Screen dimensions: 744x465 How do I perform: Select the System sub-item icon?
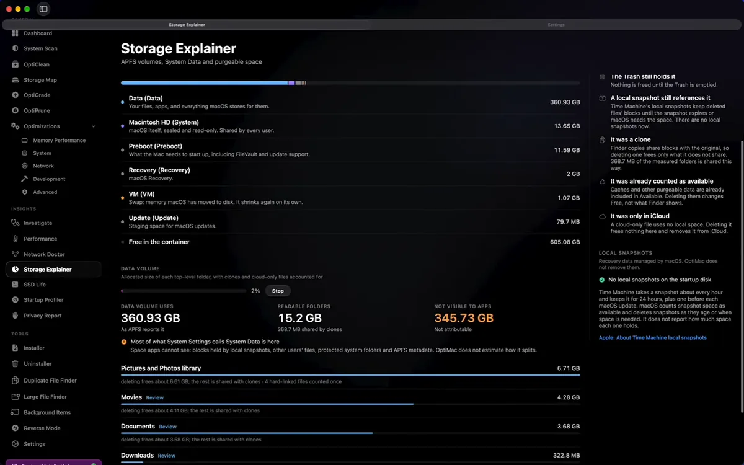coord(25,153)
